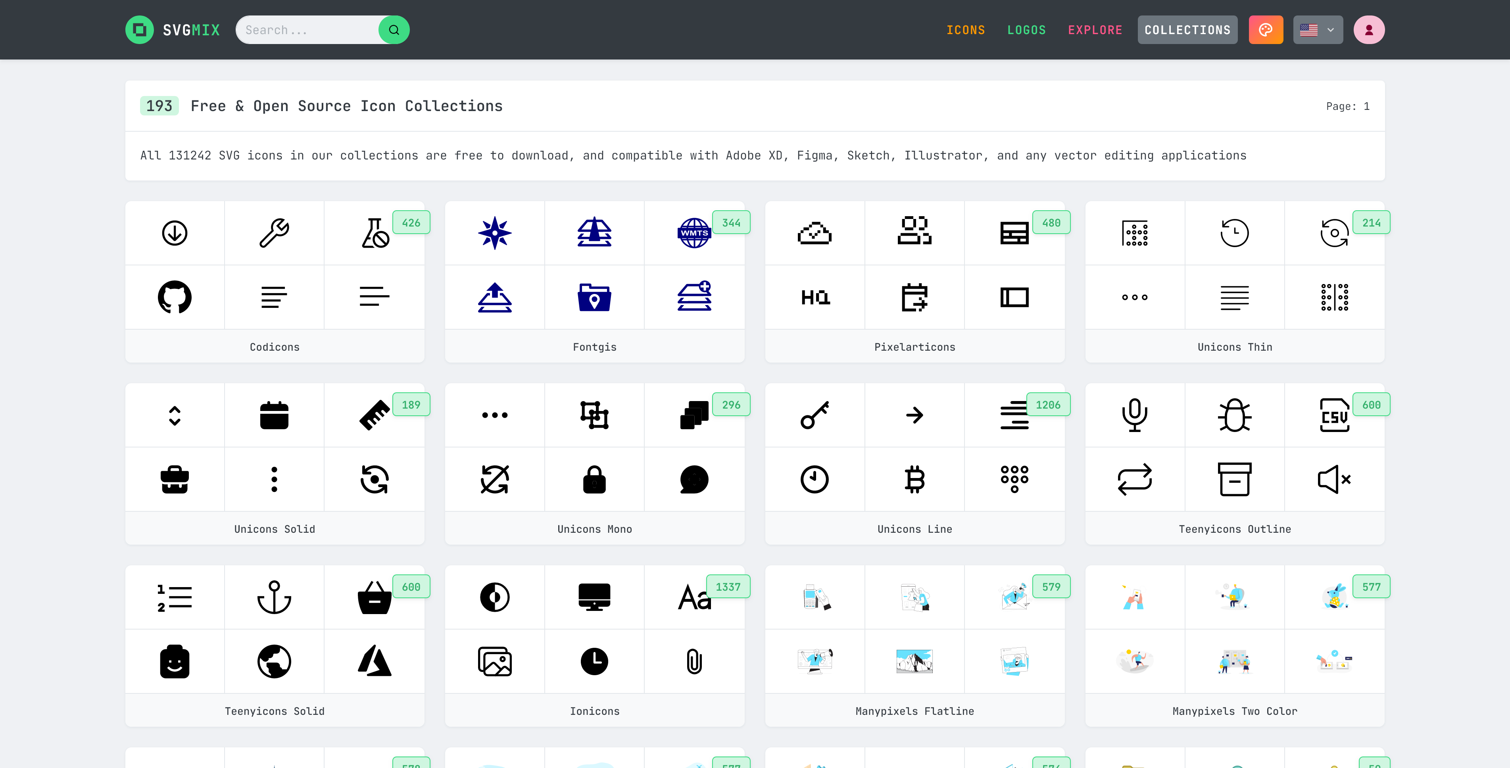Click the Pixelarticons calendar arrow icon

(x=914, y=297)
